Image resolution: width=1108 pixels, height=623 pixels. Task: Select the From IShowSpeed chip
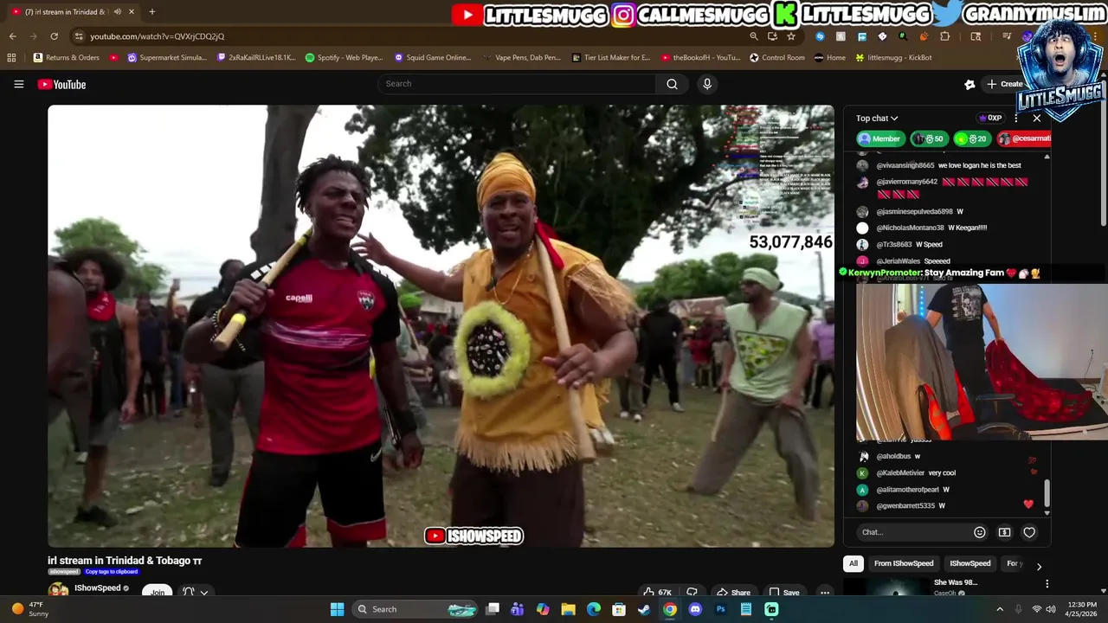pos(904,563)
